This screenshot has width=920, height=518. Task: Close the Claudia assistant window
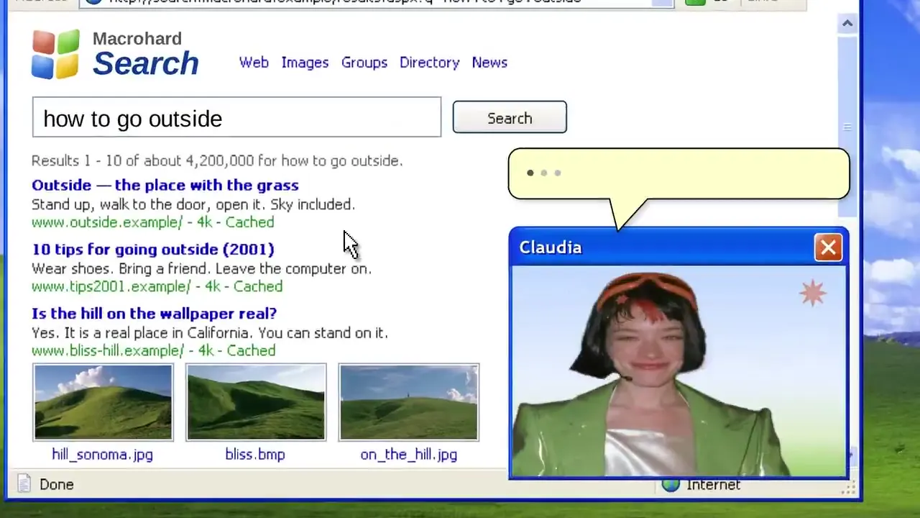click(828, 247)
